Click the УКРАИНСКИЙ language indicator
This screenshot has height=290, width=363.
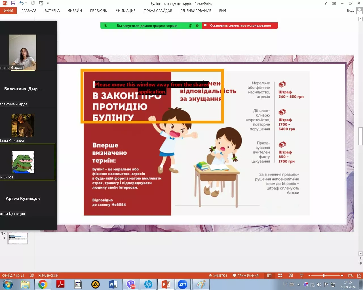point(48,276)
